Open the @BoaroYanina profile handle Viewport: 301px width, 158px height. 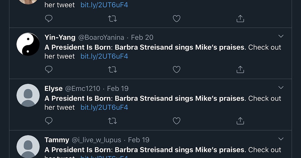click(101, 37)
